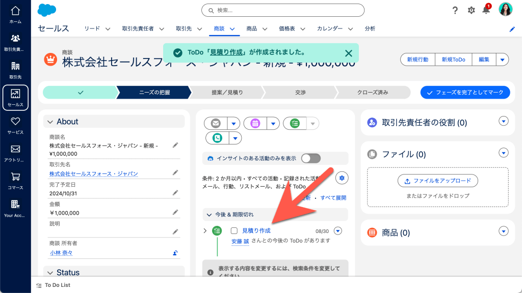
Task: Click the 新規ToDo button
Action: point(453,60)
